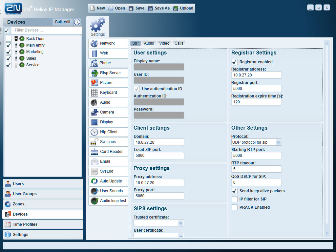Open the Keyboard settings section
The image size is (336, 252).
(108, 93)
